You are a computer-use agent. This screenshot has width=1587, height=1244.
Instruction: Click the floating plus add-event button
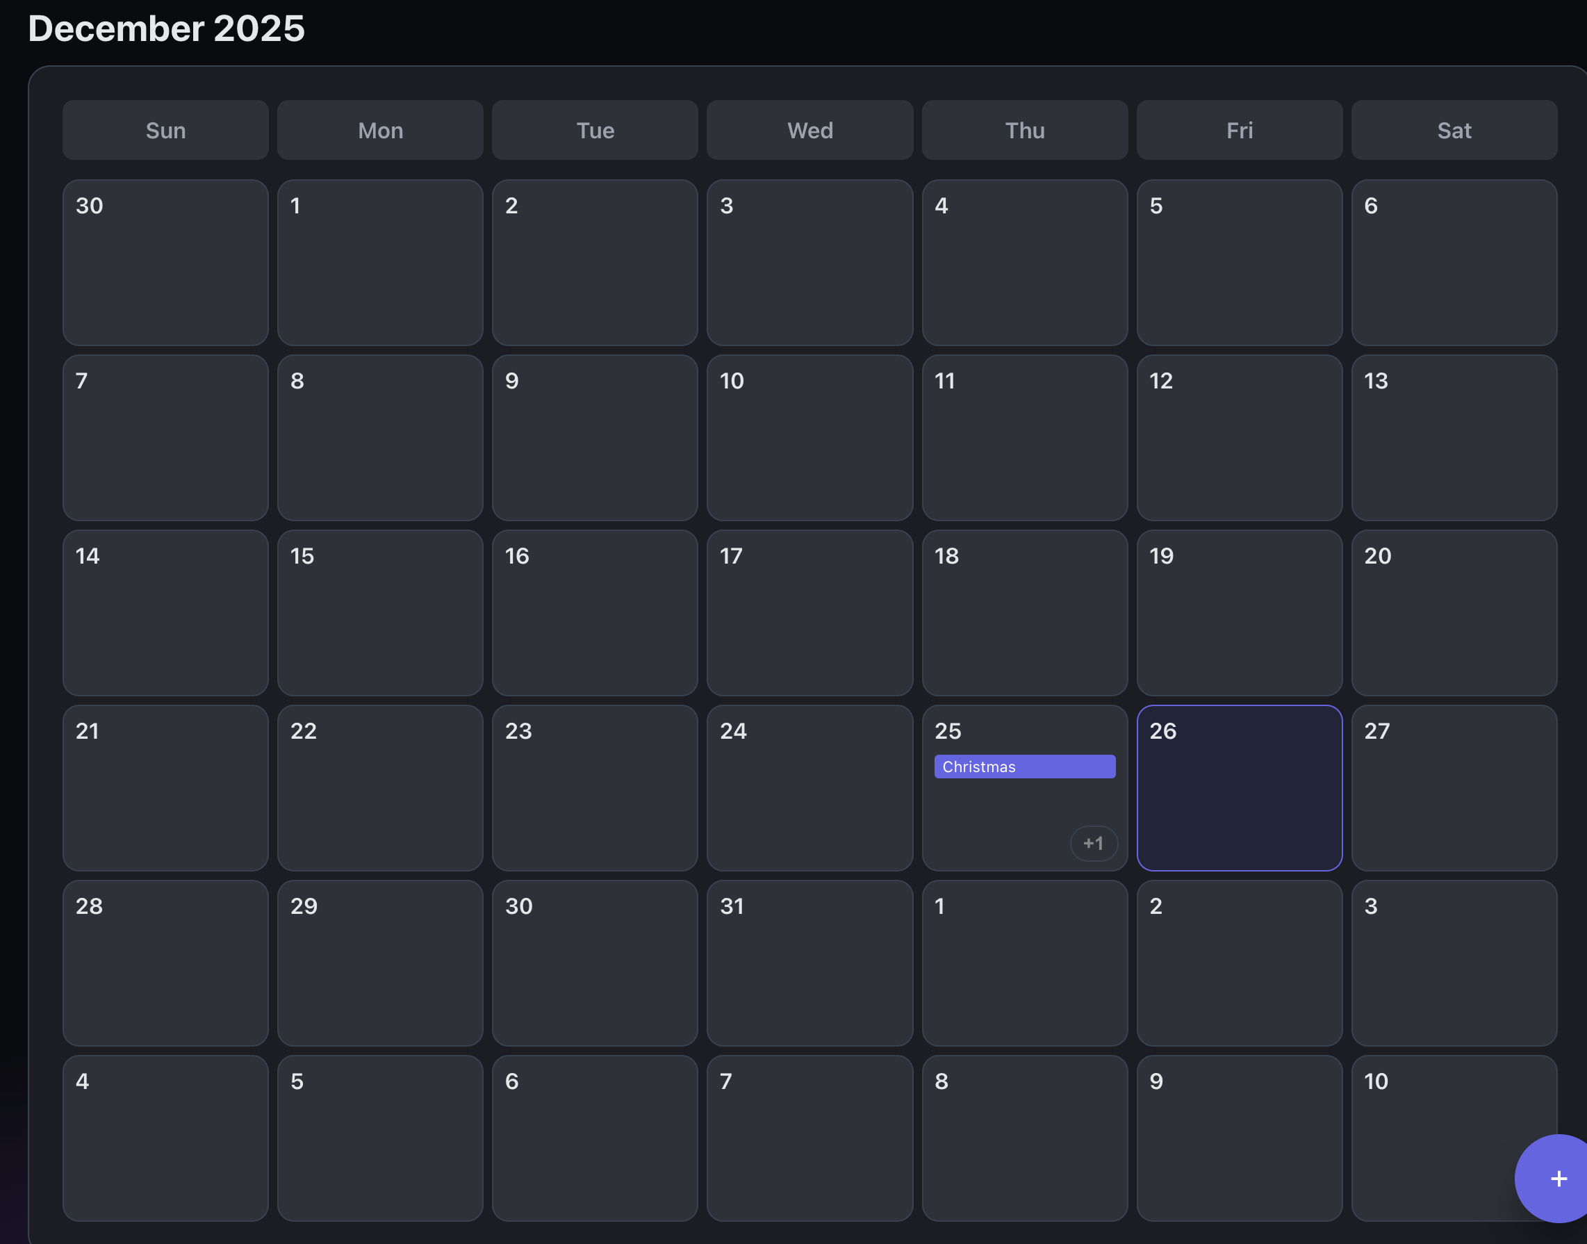[x=1558, y=1179]
